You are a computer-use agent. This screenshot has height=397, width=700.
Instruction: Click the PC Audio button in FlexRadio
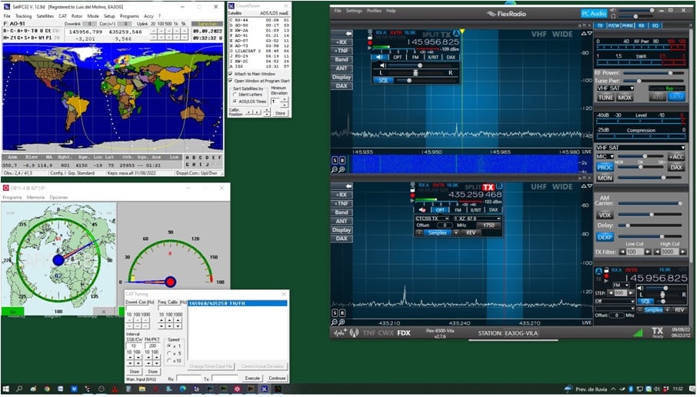point(594,13)
